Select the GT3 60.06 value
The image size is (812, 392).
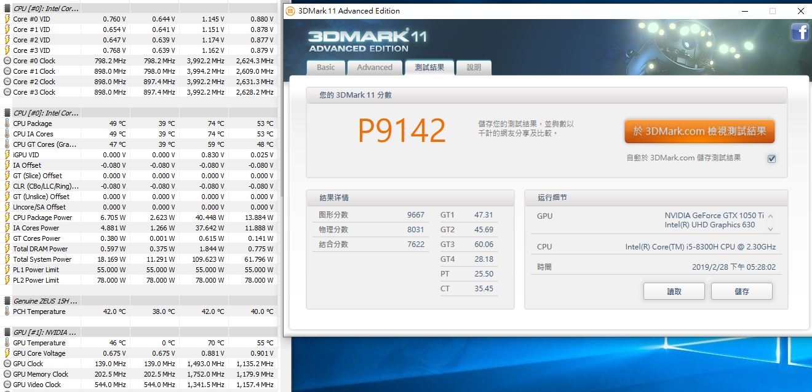484,245
